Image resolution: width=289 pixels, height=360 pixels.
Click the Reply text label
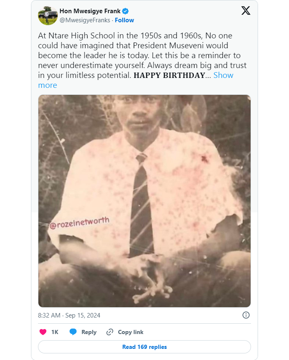89,332
